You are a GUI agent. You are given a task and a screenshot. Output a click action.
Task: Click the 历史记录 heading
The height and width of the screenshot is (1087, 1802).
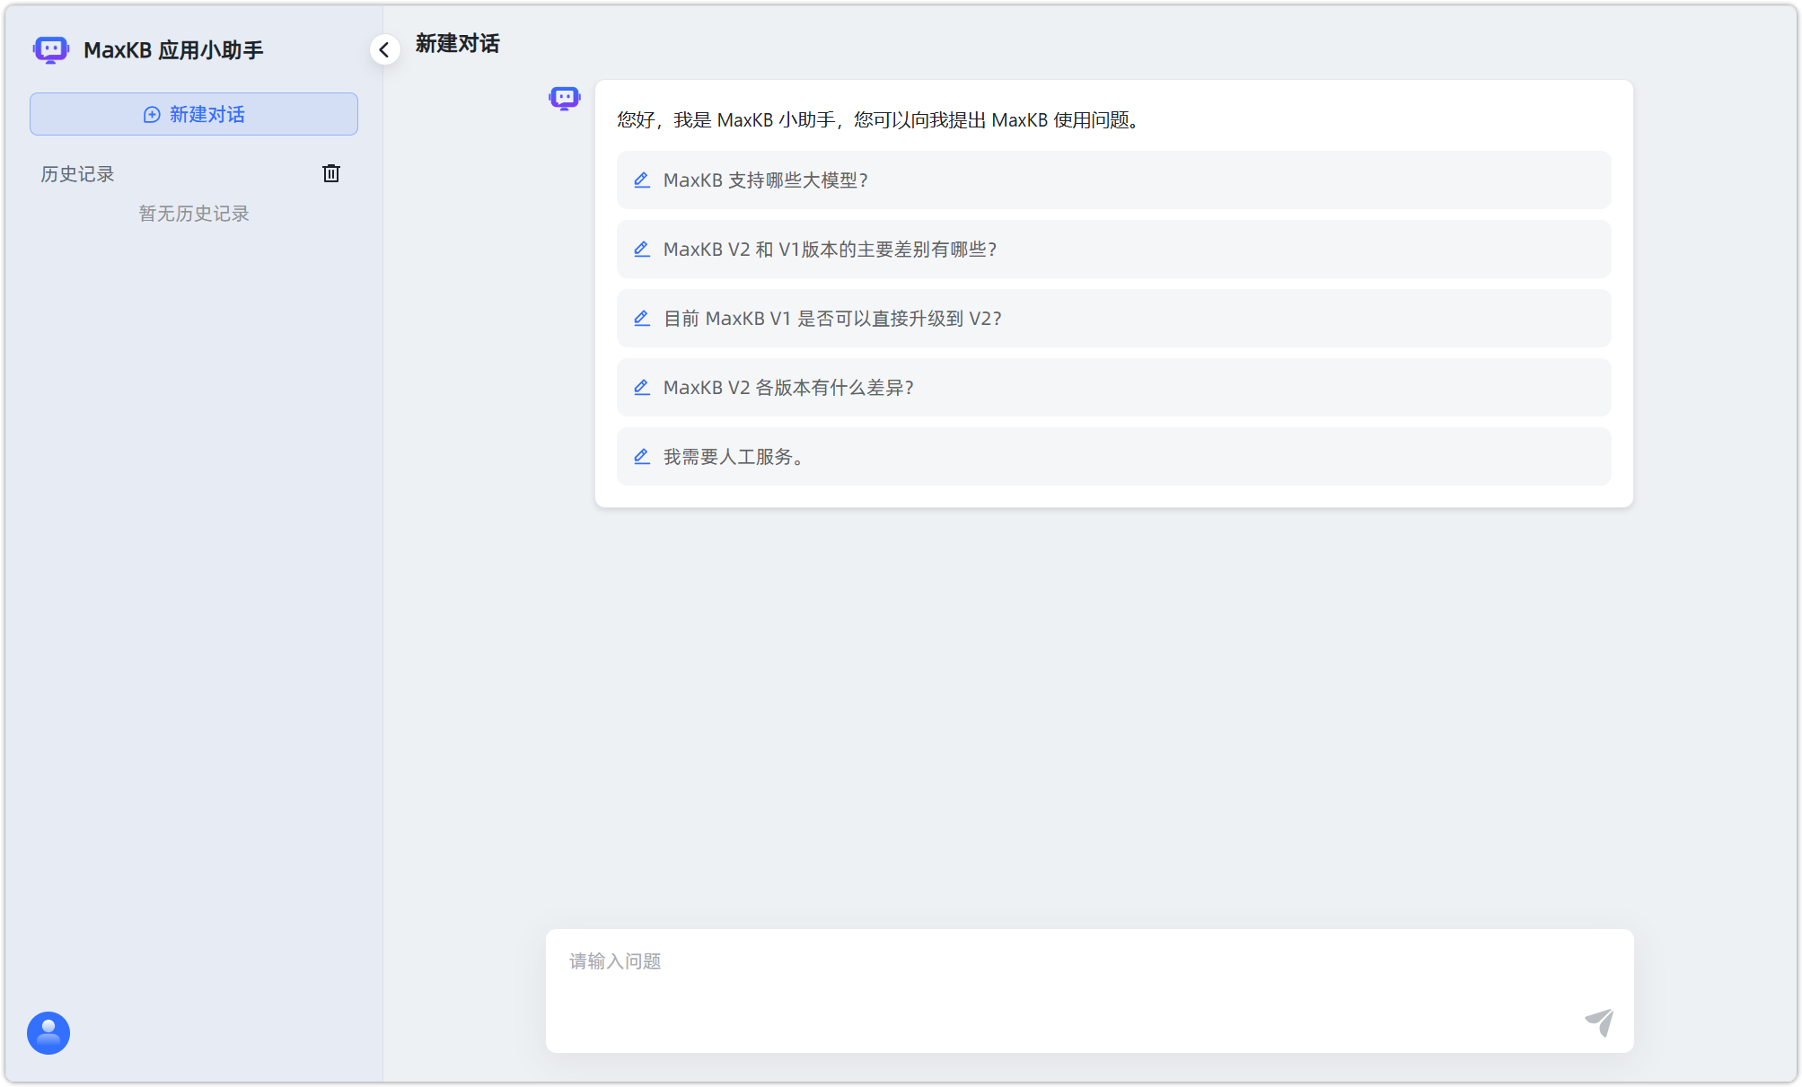[x=78, y=174]
